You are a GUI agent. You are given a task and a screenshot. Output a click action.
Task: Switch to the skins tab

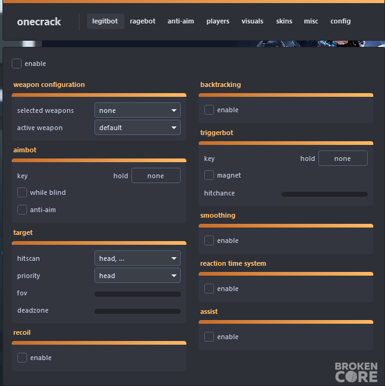click(x=284, y=21)
